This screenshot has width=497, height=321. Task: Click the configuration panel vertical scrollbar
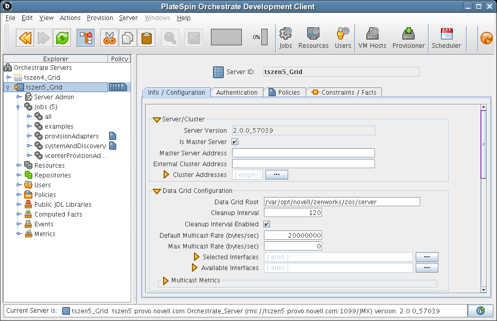pyautogui.click(x=483, y=145)
